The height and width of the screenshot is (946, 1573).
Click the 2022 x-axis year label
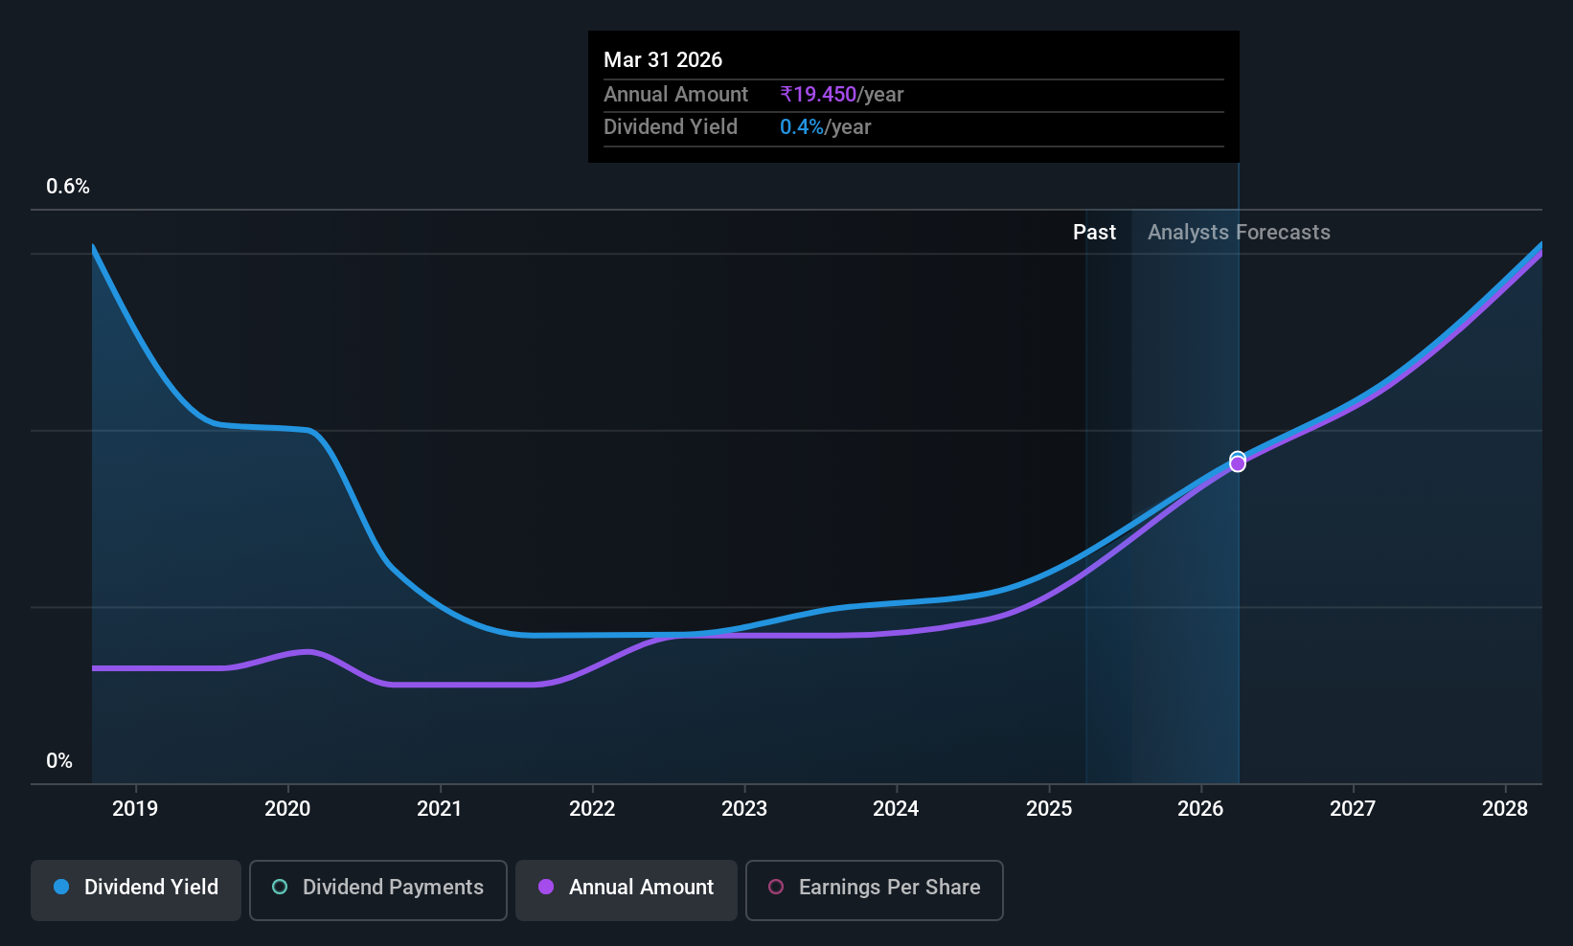pyautogui.click(x=592, y=808)
